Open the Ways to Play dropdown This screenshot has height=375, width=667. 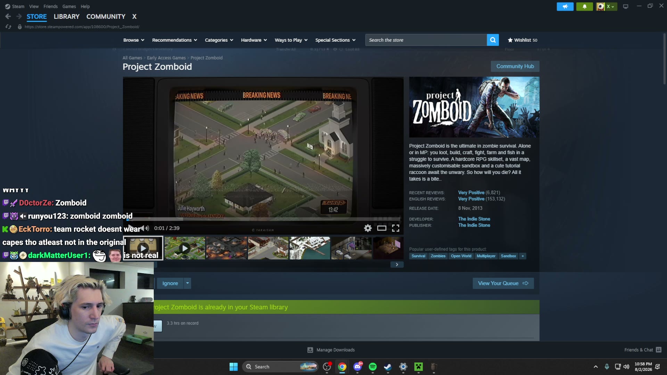291,40
